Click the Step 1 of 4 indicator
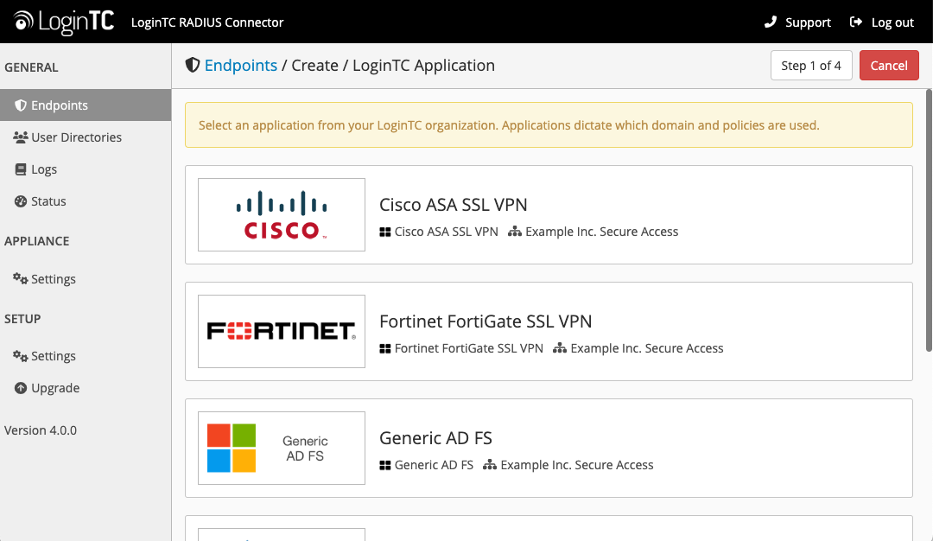This screenshot has width=933, height=541. [811, 65]
